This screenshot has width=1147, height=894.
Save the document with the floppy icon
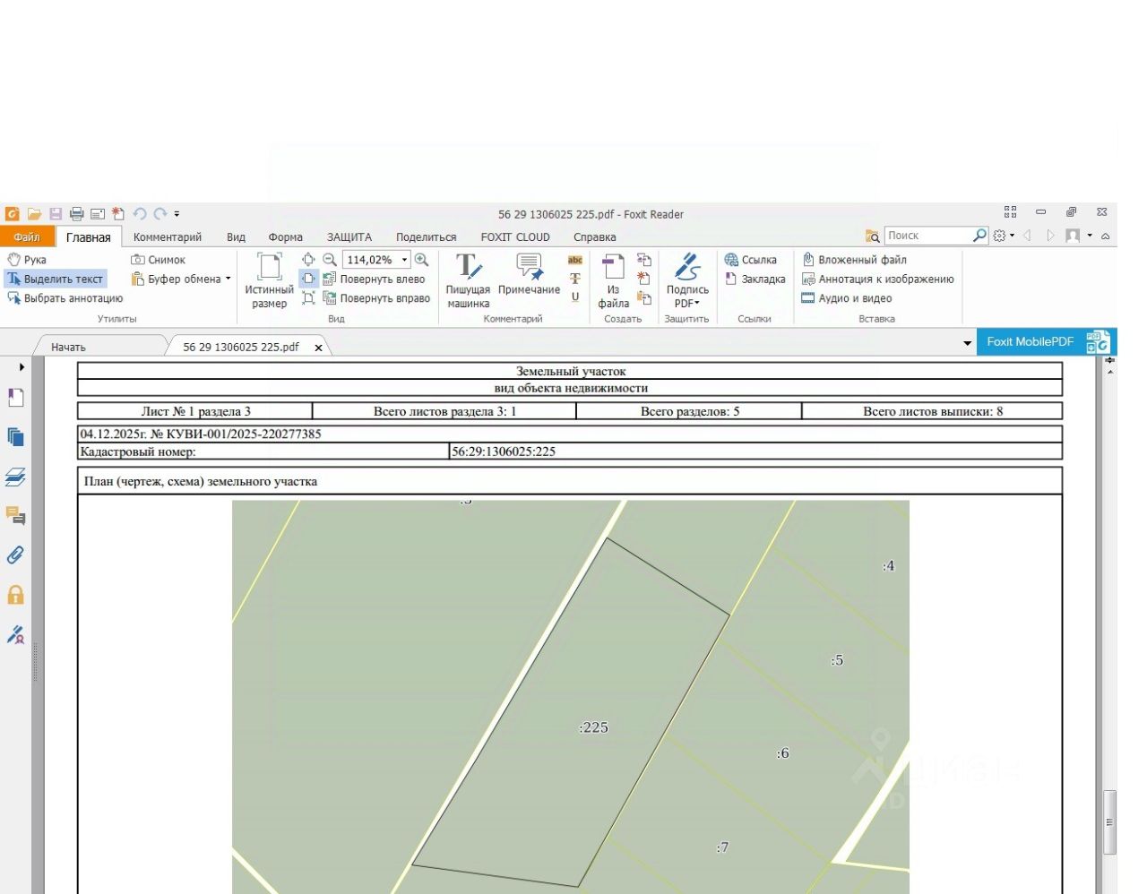pyautogui.click(x=56, y=214)
